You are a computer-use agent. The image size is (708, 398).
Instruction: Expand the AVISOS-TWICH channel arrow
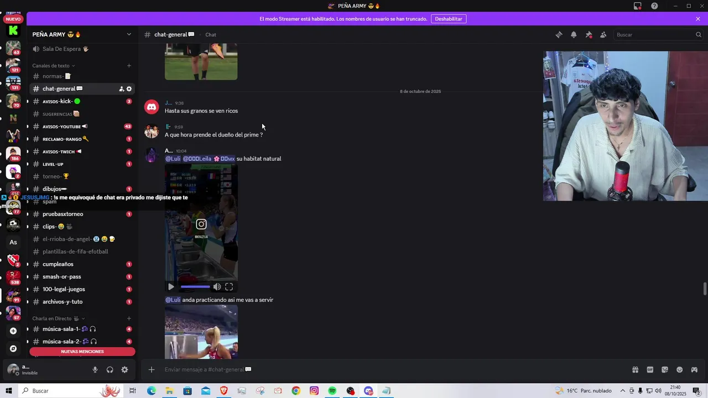[28, 152]
